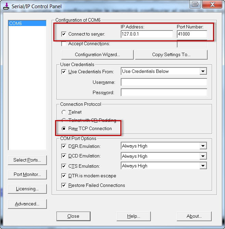Toggle Use Credentials From checkbox

coord(64,72)
